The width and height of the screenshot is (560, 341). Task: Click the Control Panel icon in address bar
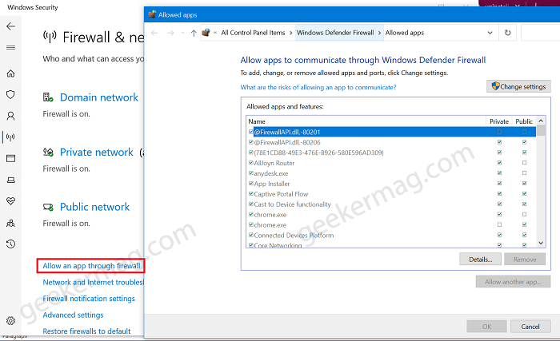tap(206, 33)
